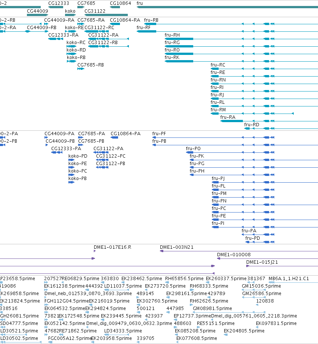The height and width of the screenshot is (344, 318).
Task: Click the koko-RD transcript label
Action: [76, 50]
